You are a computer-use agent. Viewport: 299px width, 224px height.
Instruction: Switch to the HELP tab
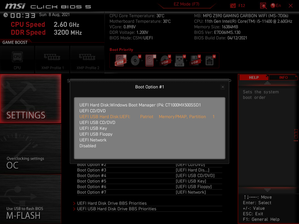[254, 78]
